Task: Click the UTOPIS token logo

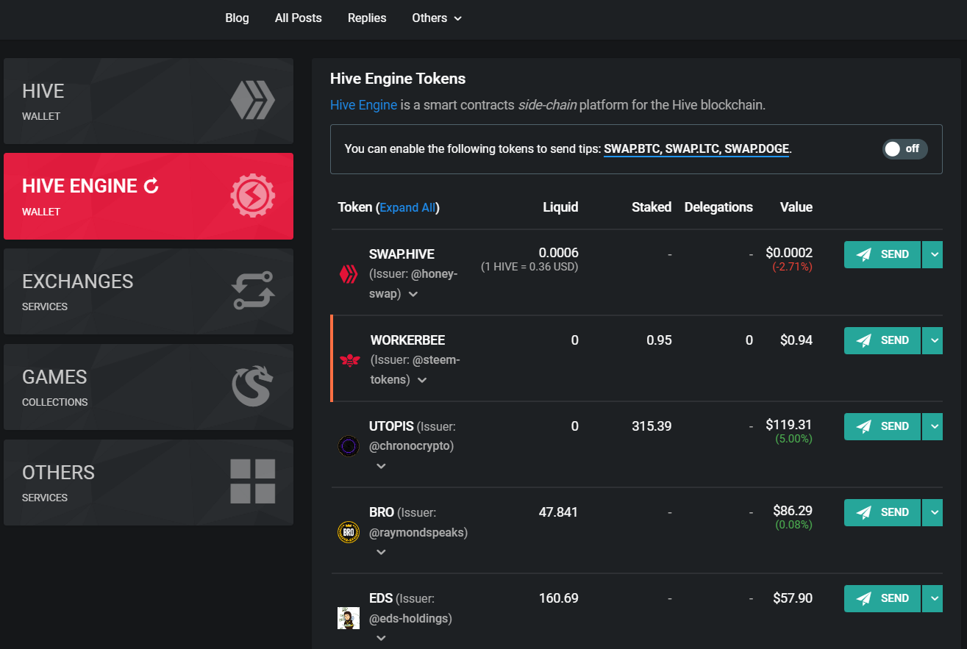Action: point(348,445)
